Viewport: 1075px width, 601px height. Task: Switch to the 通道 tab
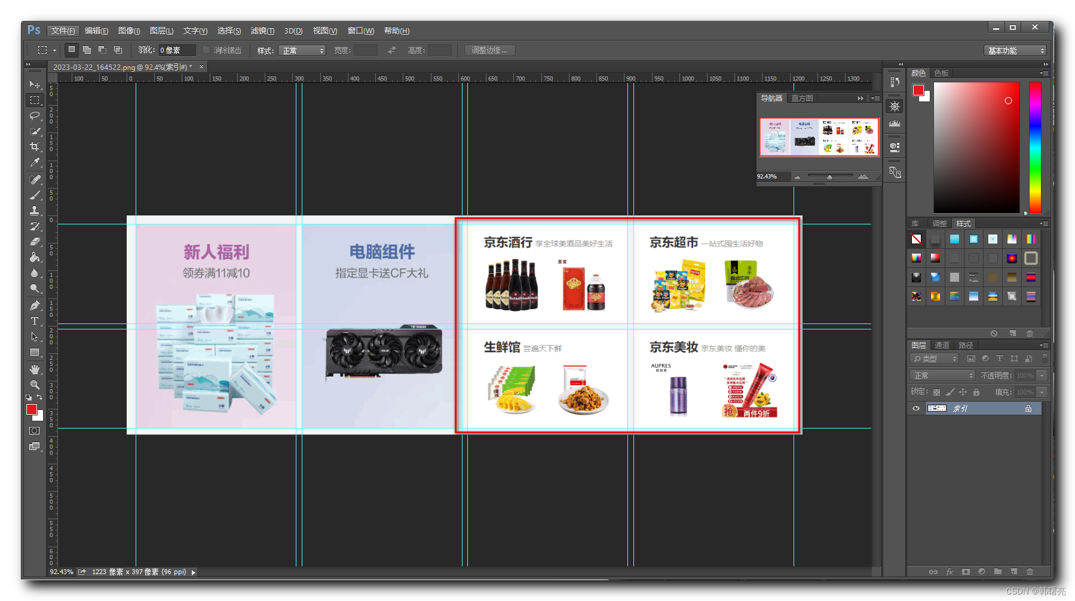coord(942,345)
